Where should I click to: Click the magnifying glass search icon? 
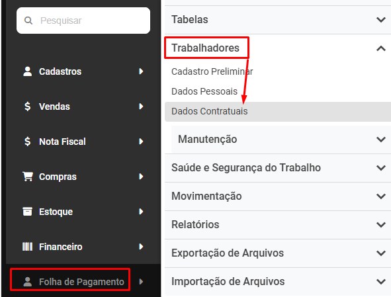click(28, 21)
